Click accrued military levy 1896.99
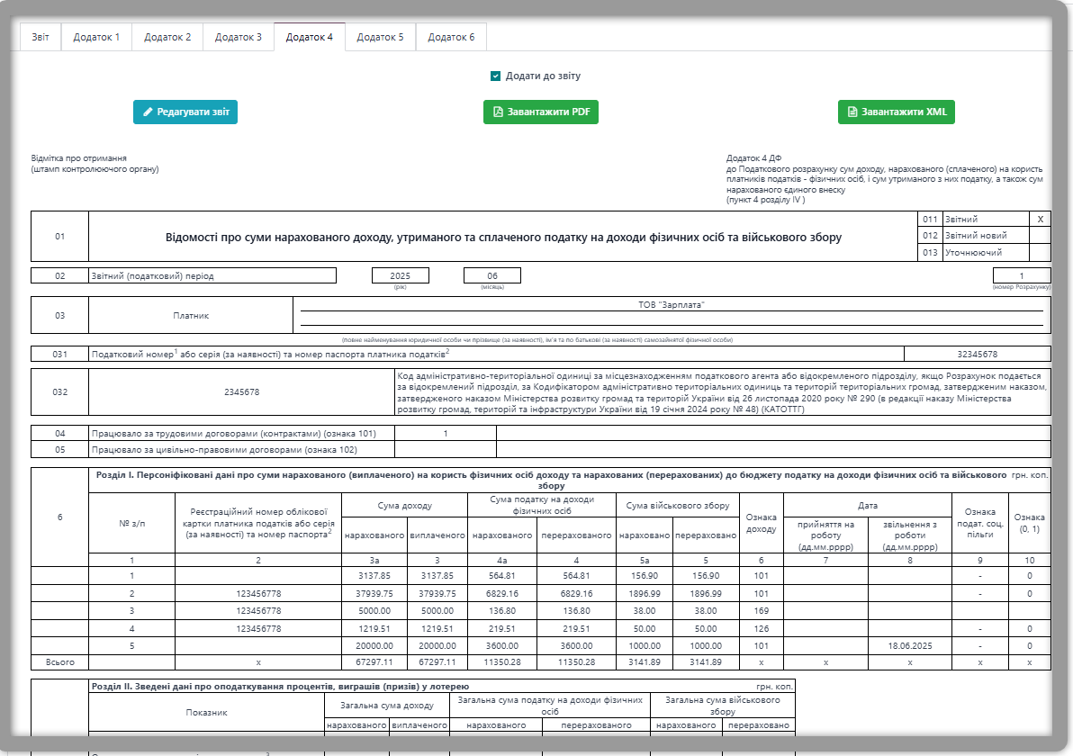1073x756 pixels. 645,594
